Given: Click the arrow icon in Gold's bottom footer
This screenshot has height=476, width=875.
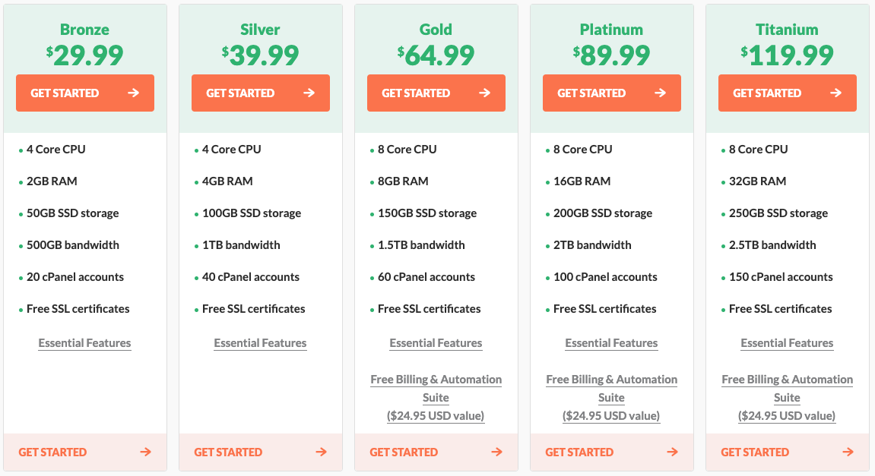Looking at the screenshot, I should click(x=496, y=452).
